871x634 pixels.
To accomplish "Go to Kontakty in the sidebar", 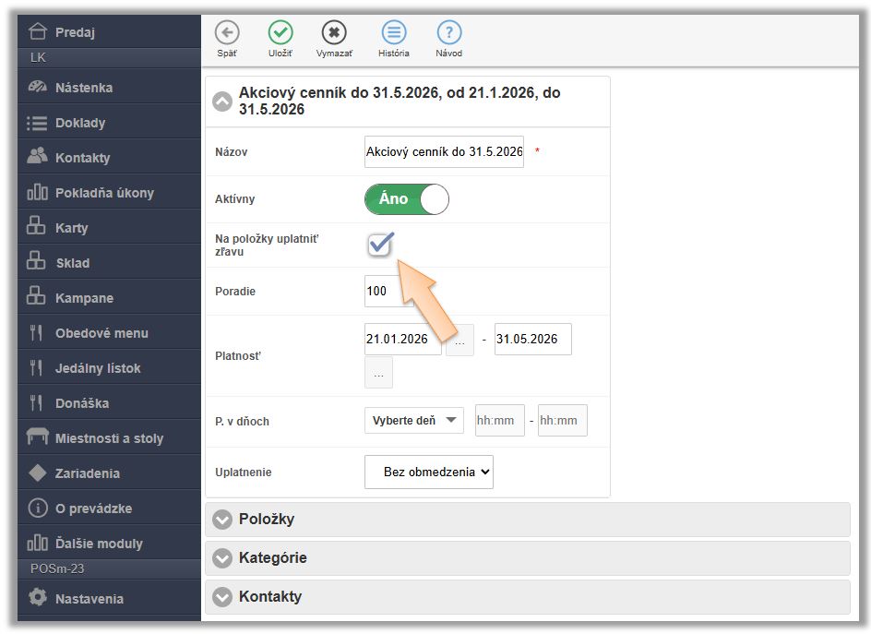I will (x=82, y=158).
